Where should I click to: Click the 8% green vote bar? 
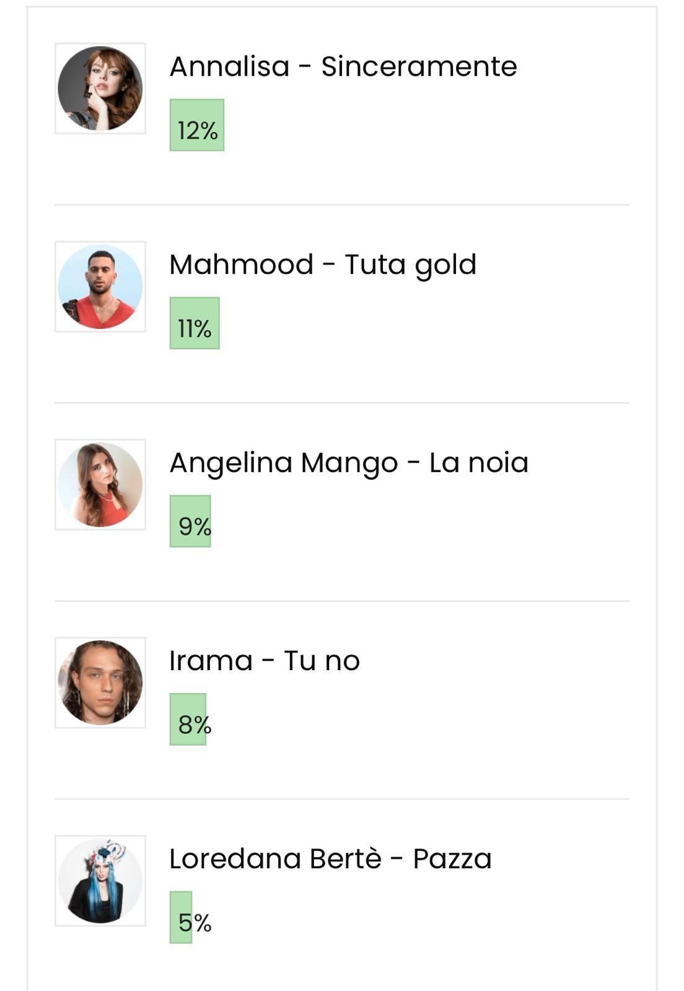pos(188,720)
